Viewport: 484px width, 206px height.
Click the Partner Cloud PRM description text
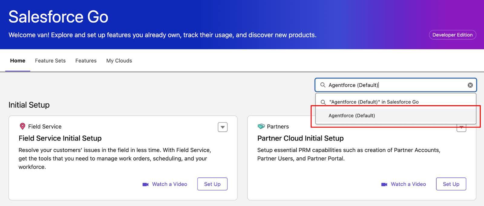point(349,154)
